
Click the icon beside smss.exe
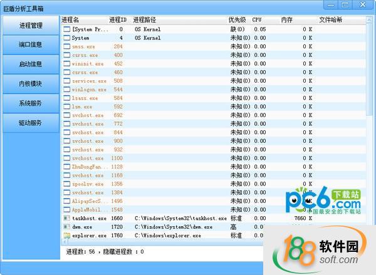pos(66,46)
